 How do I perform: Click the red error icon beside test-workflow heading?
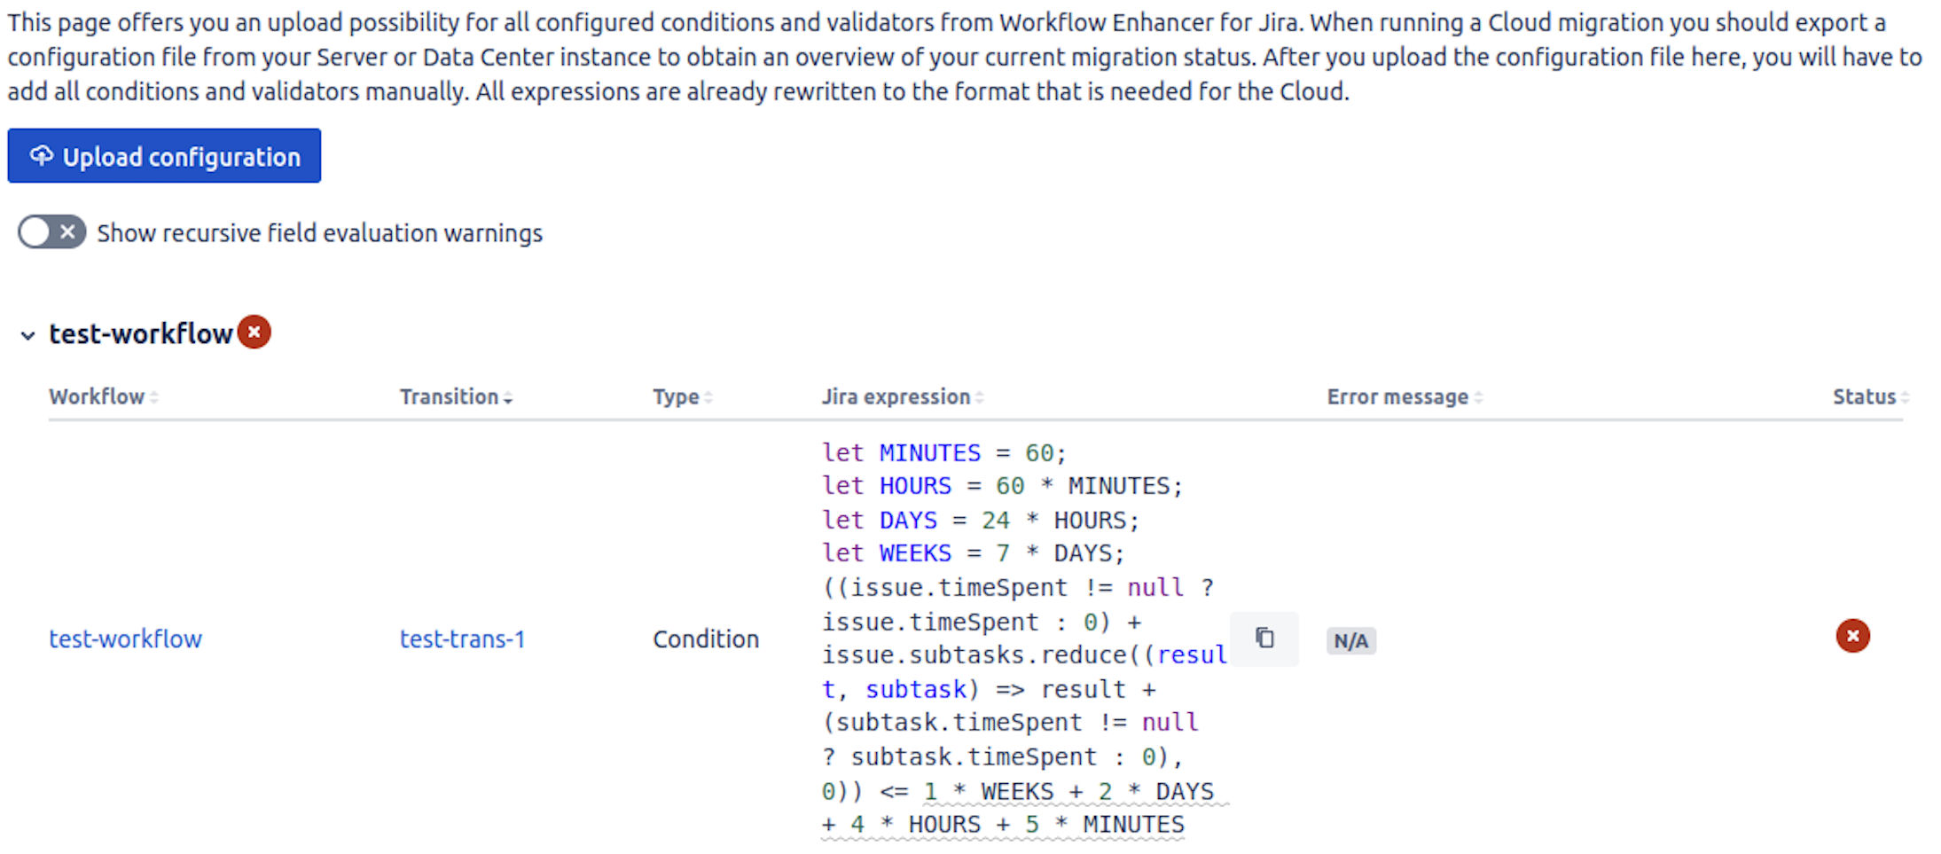tap(254, 333)
